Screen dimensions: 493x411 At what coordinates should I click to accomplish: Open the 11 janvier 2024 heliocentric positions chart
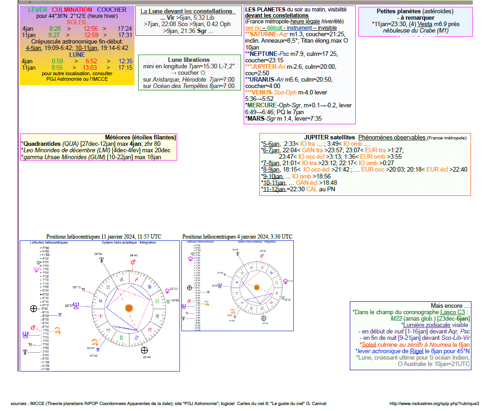pyautogui.click(x=100, y=306)
